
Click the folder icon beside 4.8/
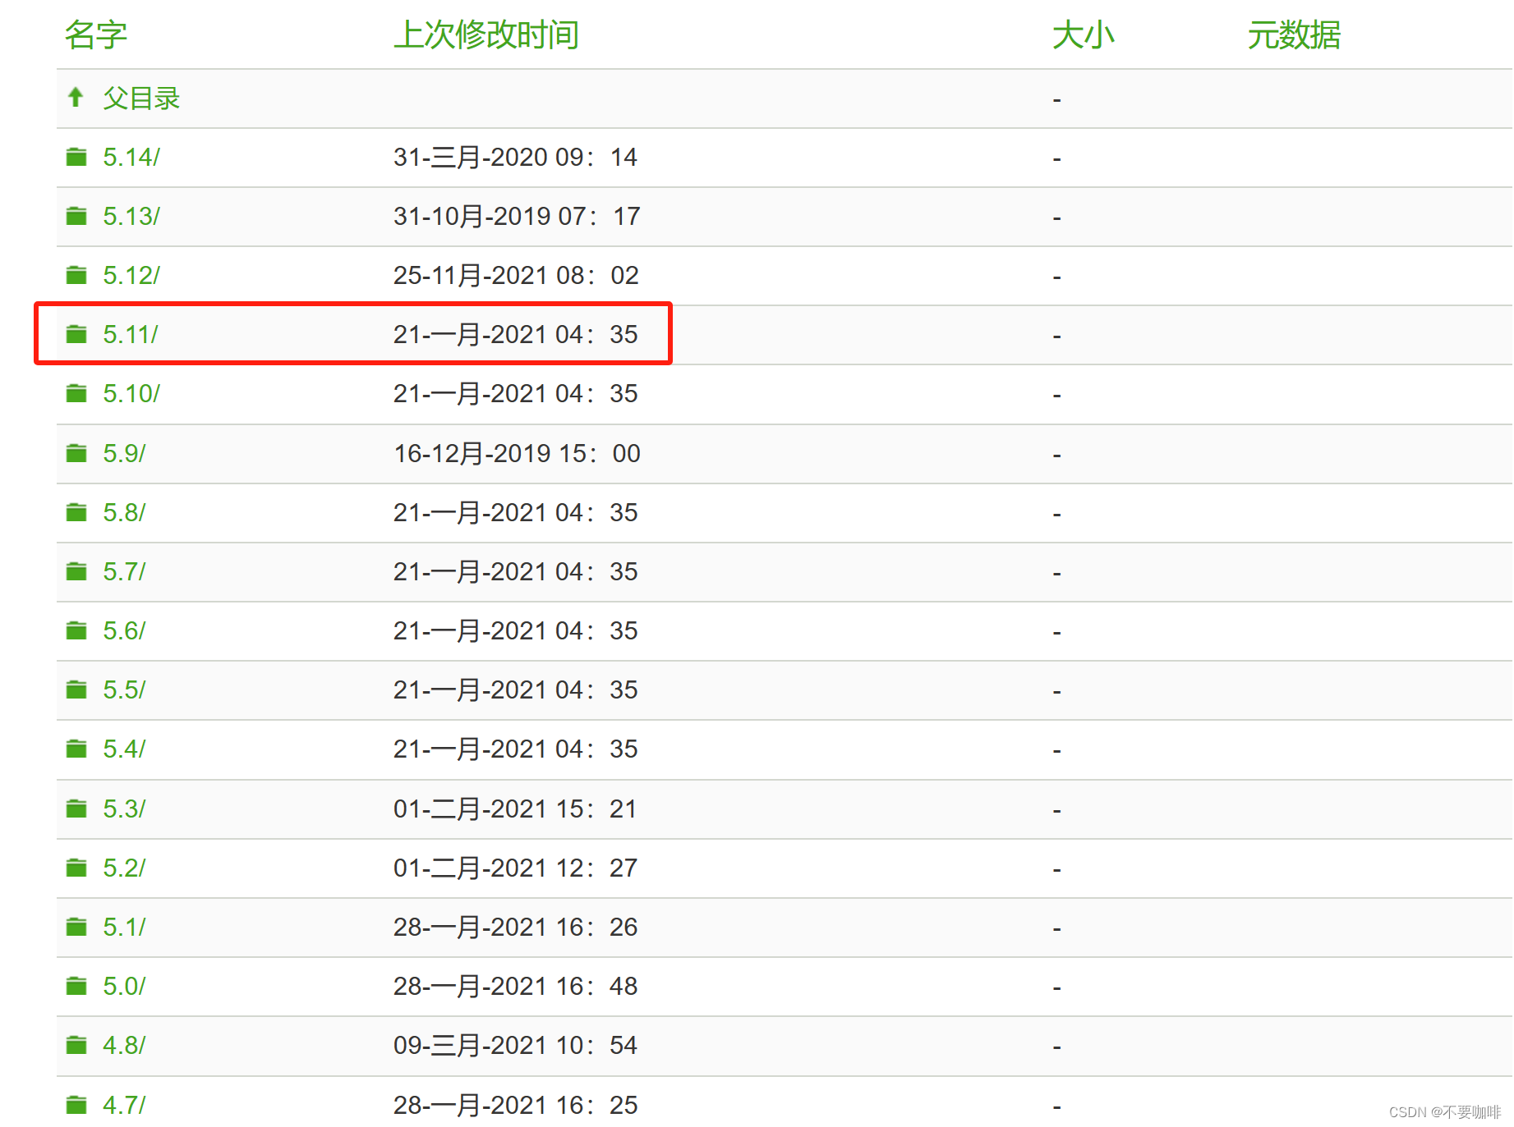click(76, 1045)
